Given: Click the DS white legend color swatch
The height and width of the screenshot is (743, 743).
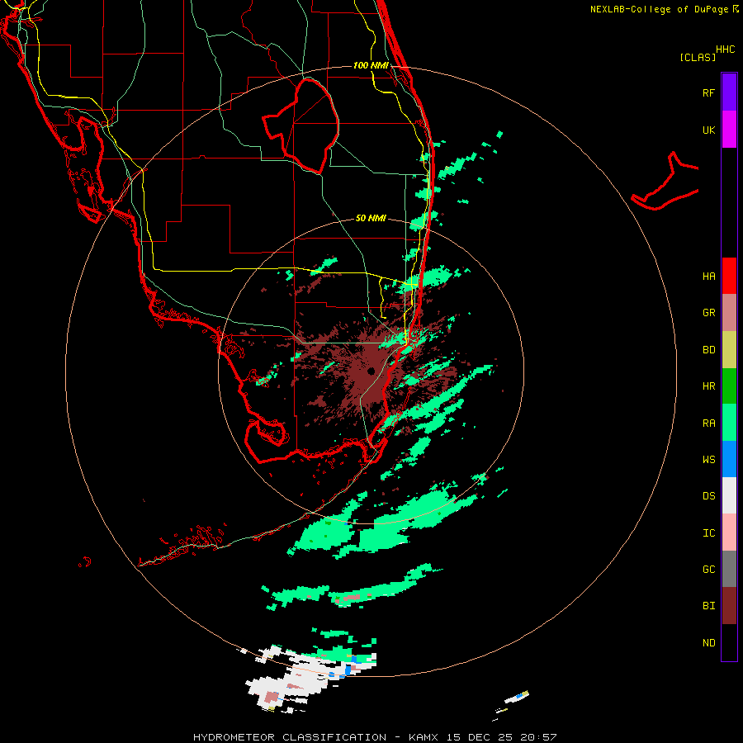Looking at the screenshot, I should pos(729,495).
